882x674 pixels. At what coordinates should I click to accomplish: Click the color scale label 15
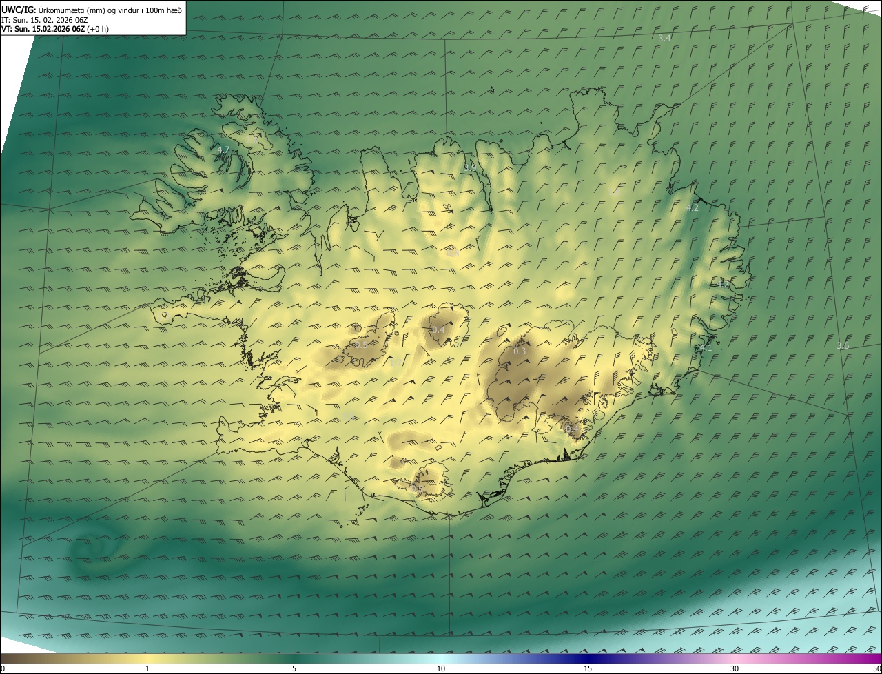coord(588,669)
